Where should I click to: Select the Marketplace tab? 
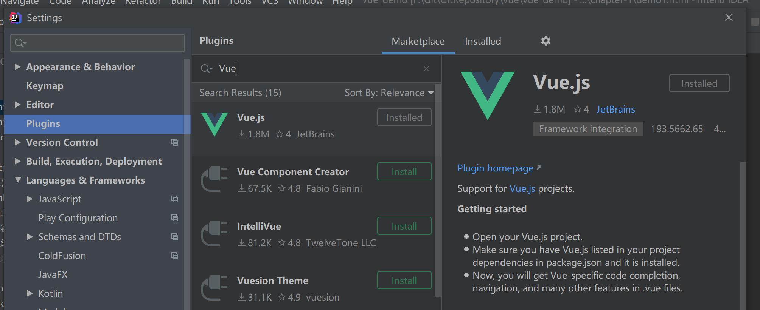418,41
